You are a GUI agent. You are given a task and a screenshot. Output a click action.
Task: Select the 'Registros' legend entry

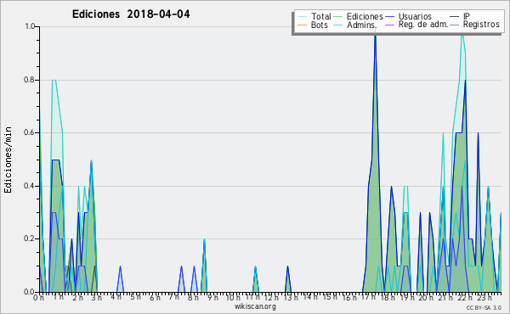(x=481, y=25)
